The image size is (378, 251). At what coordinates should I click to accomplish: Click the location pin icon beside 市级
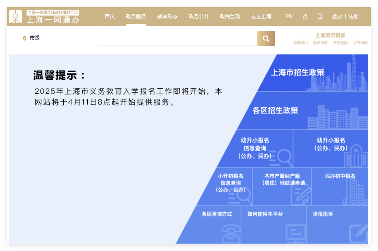click(x=24, y=38)
